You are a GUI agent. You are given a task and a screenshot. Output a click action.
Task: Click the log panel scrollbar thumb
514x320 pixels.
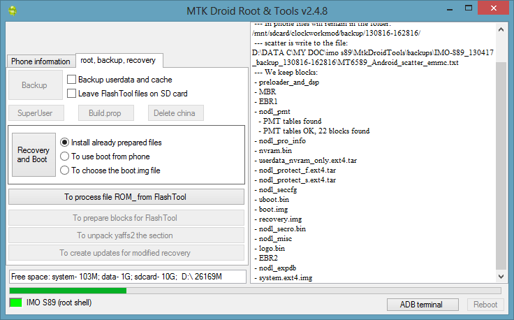(501, 166)
